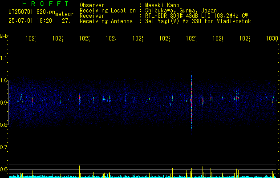Select the location Shibukawa, Gunma, Japan
Viewport: 280px width, 178px height.
tap(181, 11)
